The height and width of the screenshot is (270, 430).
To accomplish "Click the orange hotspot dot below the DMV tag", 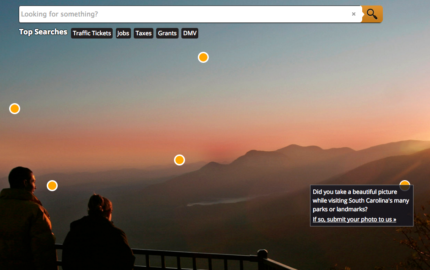I will (x=203, y=57).
